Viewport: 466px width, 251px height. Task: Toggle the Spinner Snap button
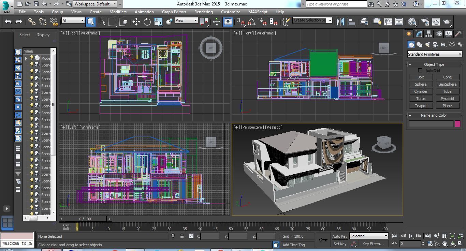273,22
